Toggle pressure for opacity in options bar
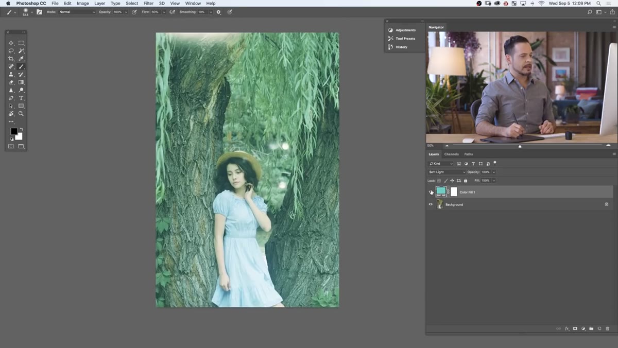 134,12
